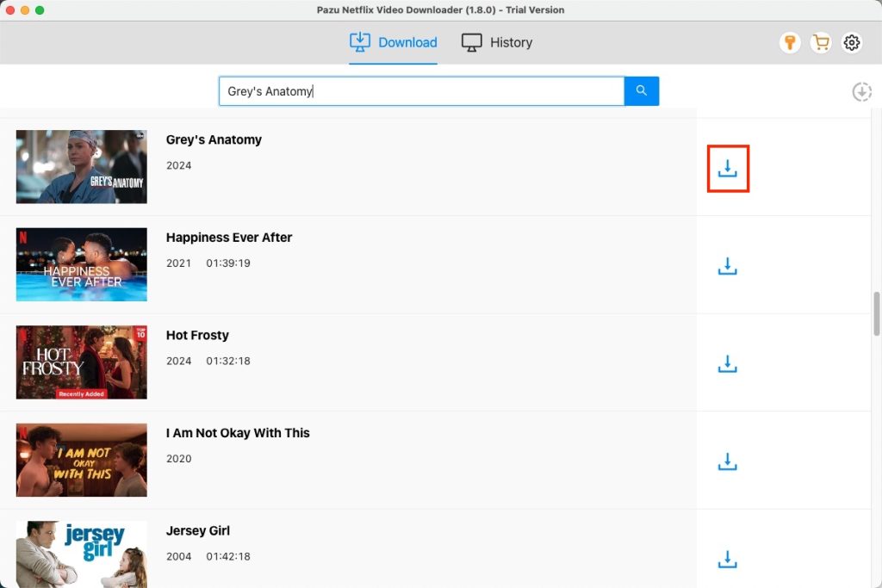Switch to the Download tab

[393, 42]
